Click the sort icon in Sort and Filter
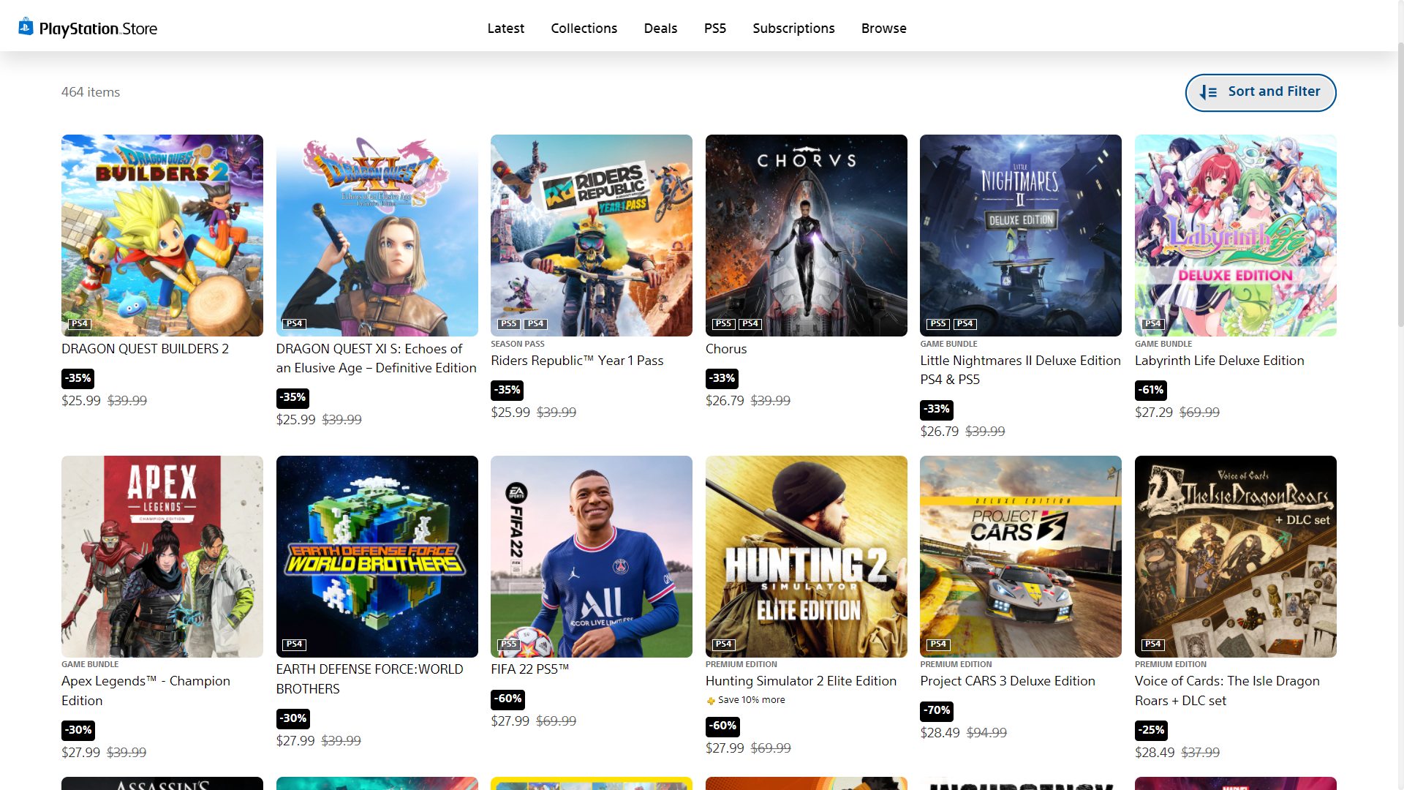 (1208, 92)
